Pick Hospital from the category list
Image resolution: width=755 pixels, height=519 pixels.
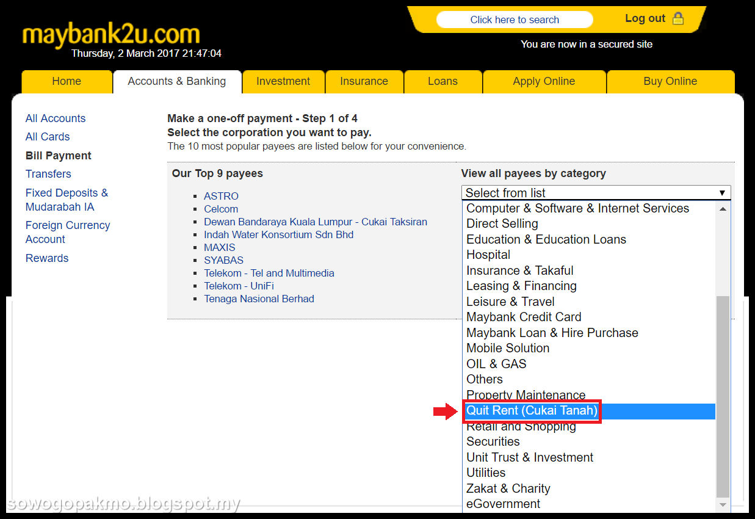click(588, 255)
